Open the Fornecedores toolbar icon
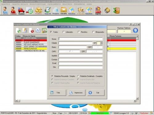The width and height of the screenshot is (154, 115). pos(13,10)
